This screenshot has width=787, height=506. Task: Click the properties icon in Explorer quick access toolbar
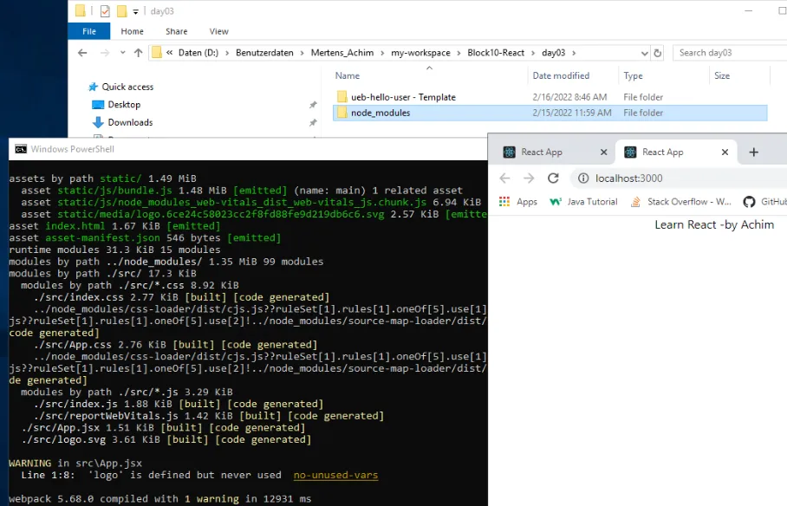point(105,11)
